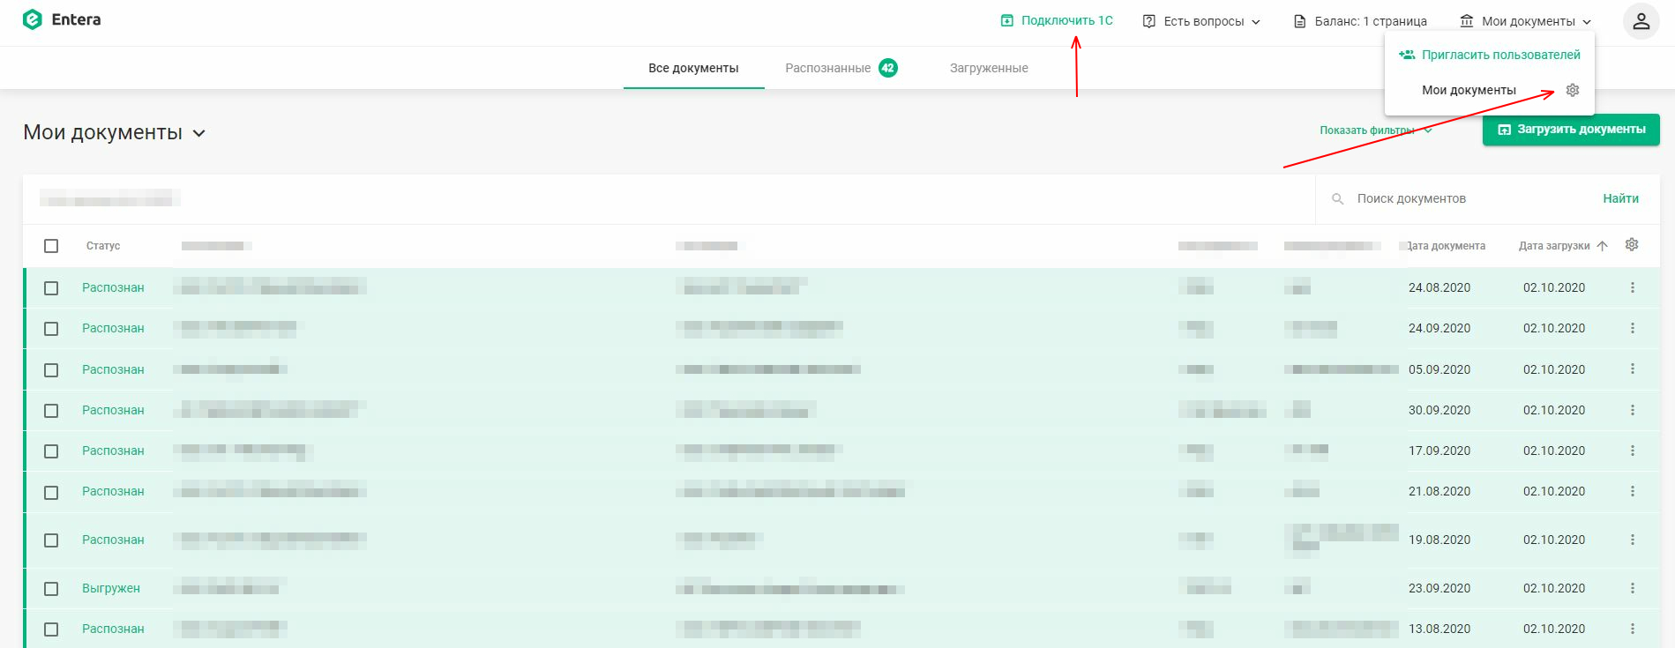Click the Найти search button
The height and width of the screenshot is (648, 1675).
pos(1620,198)
